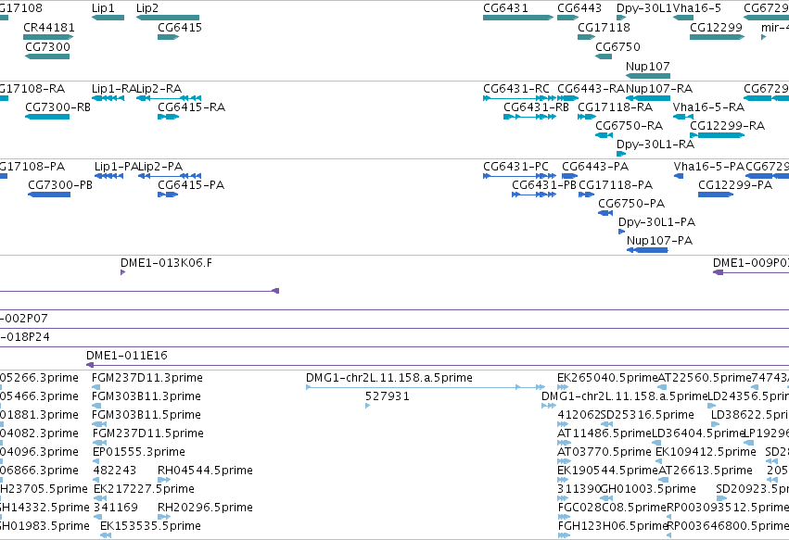This screenshot has height=540, width=789.
Task: Click the FGM237D11.3prime EST label
Action: tap(147, 378)
